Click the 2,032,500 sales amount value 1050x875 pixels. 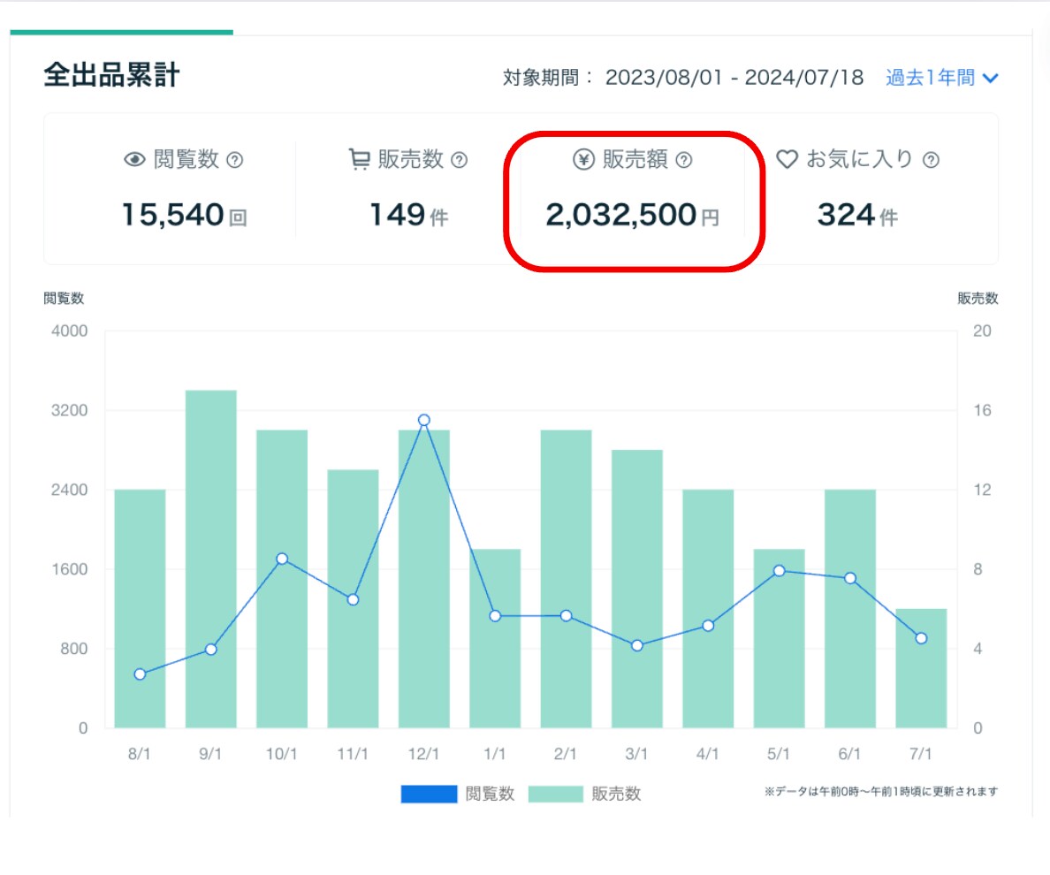(x=621, y=215)
